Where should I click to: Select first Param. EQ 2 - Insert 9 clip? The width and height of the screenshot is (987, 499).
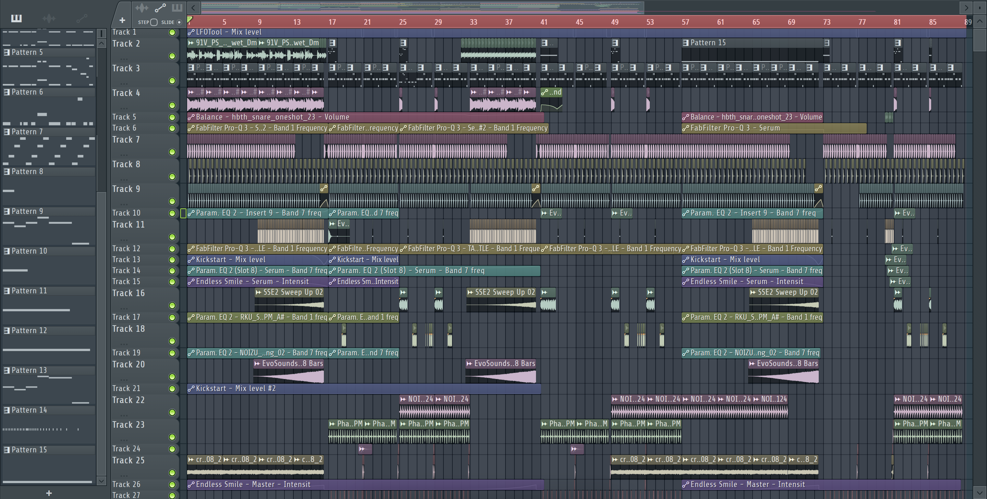click(x=257, y=214)
